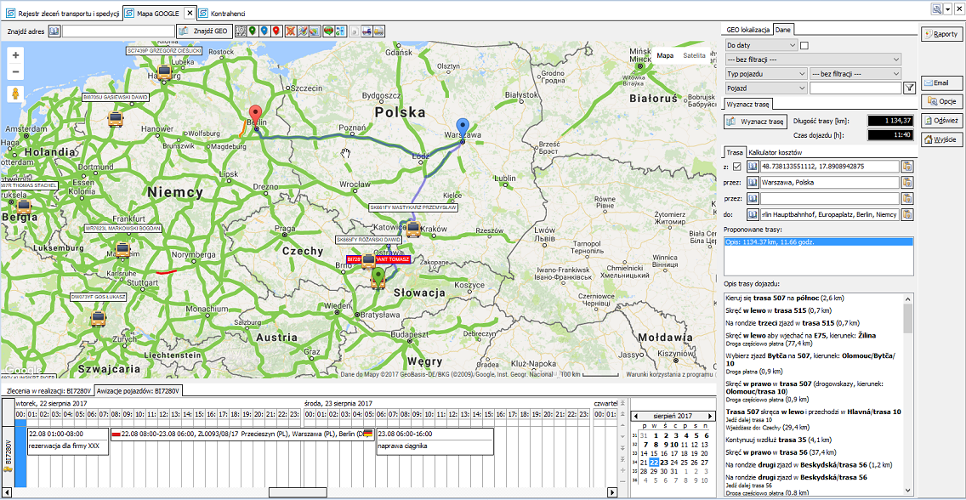Open the Pojazd dropdown

(766, 88)
